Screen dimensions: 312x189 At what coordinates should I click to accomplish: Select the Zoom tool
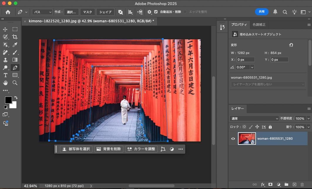[x=15, y=83]
